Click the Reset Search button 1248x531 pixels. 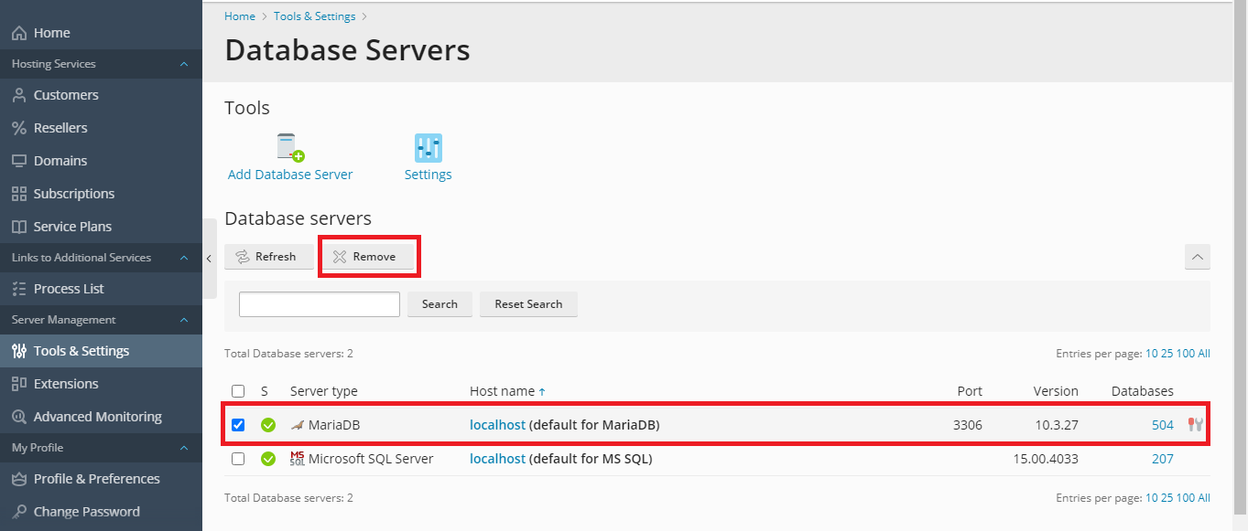(x=528, y=304)
